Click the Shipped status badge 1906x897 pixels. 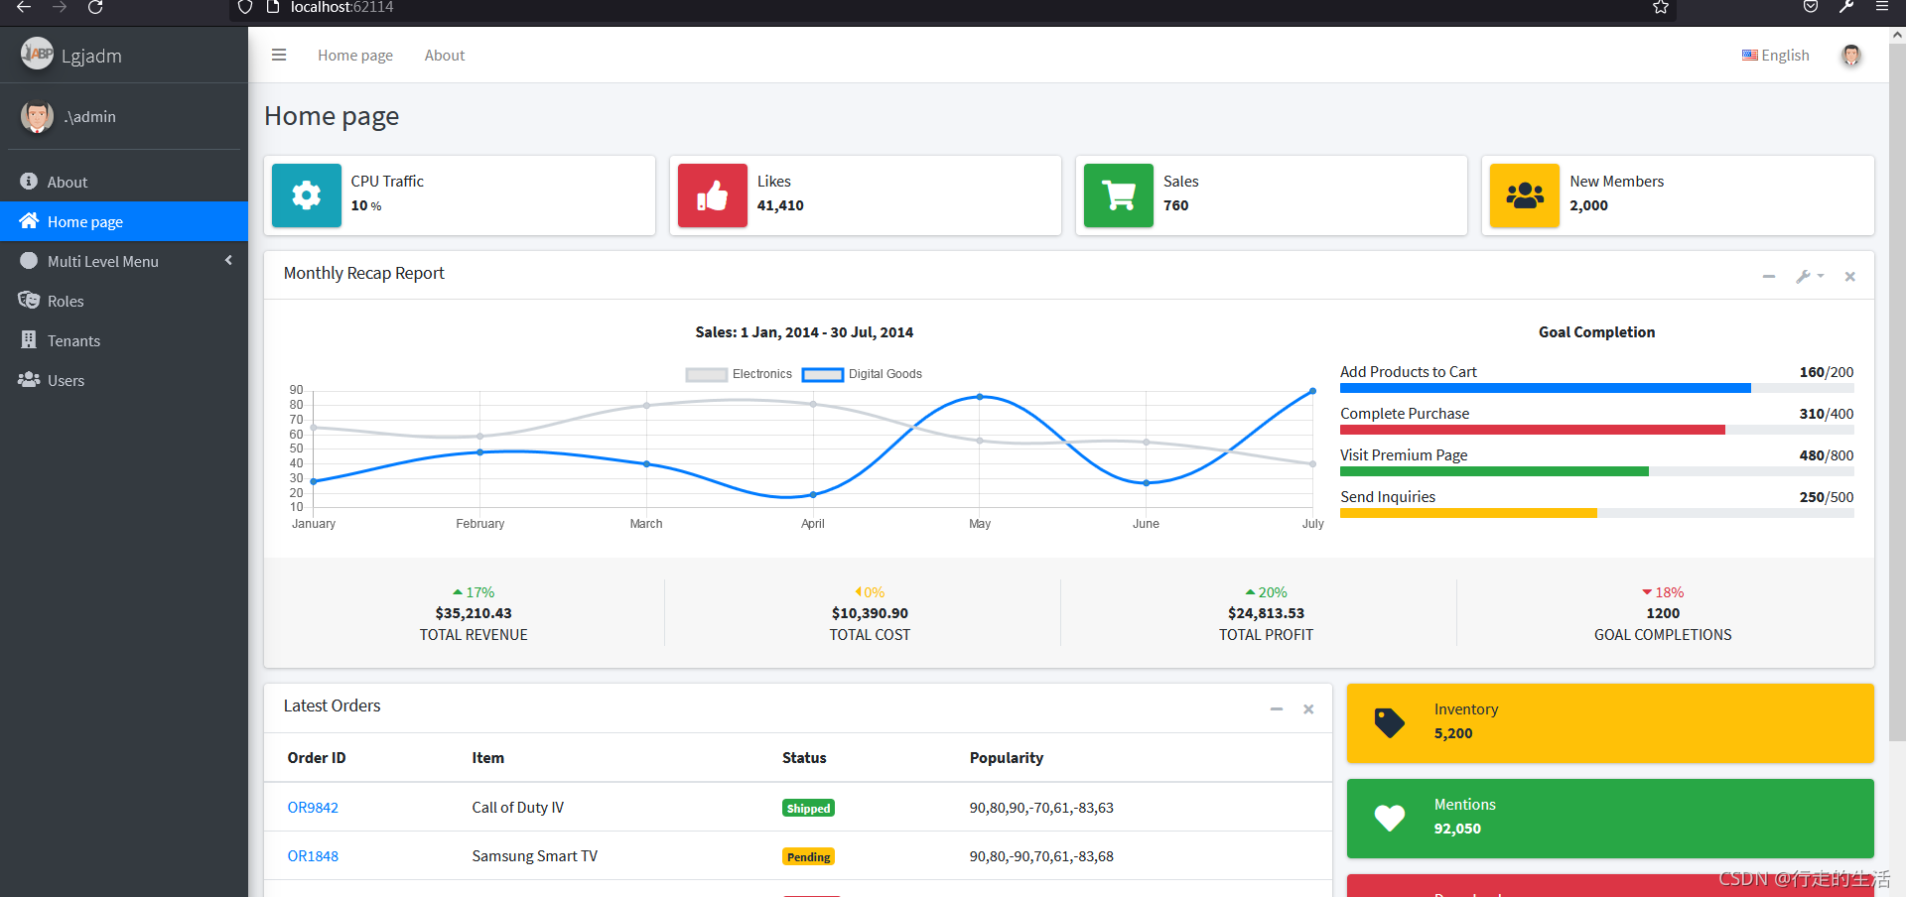[x=808, y=809]
